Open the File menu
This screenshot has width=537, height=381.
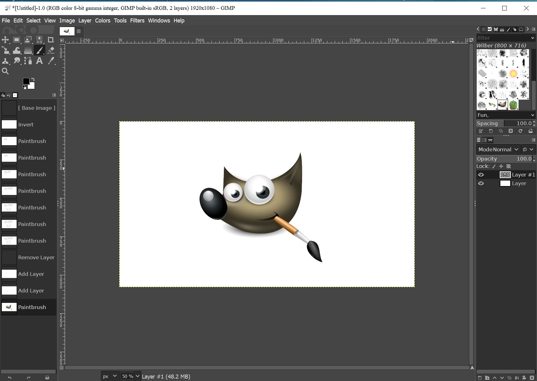[6, 21]
